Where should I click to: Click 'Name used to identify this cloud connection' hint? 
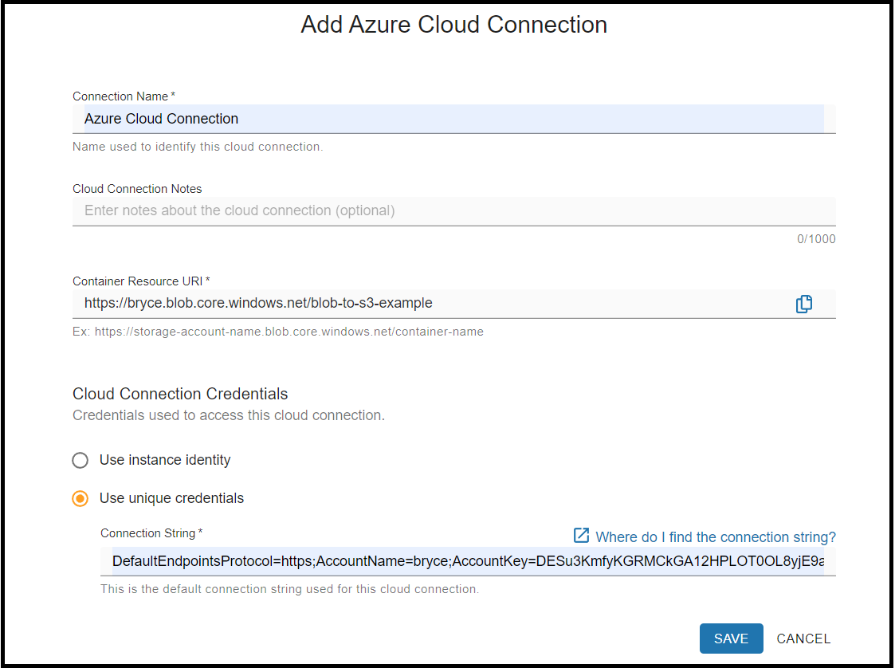198,147
